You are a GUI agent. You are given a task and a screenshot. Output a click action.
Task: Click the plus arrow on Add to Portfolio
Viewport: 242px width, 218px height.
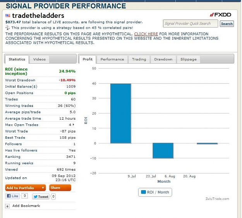tap(43, 188)
